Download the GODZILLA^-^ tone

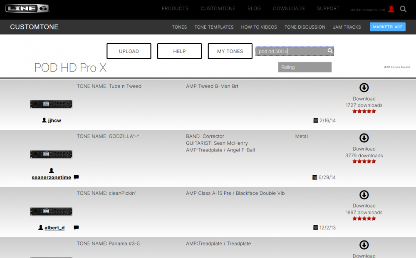pos(364,138)
